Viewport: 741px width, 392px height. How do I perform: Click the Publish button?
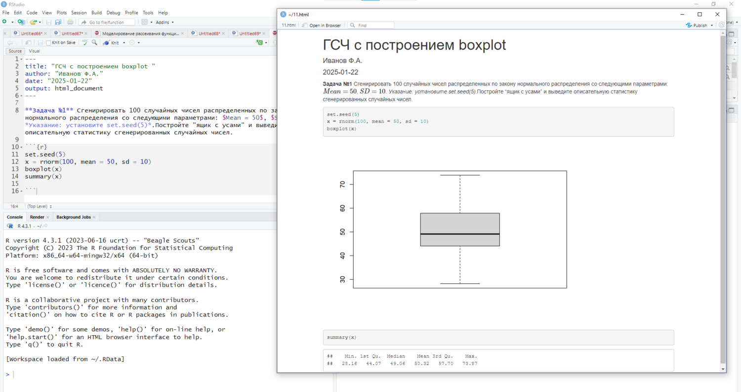click(699, 25)
